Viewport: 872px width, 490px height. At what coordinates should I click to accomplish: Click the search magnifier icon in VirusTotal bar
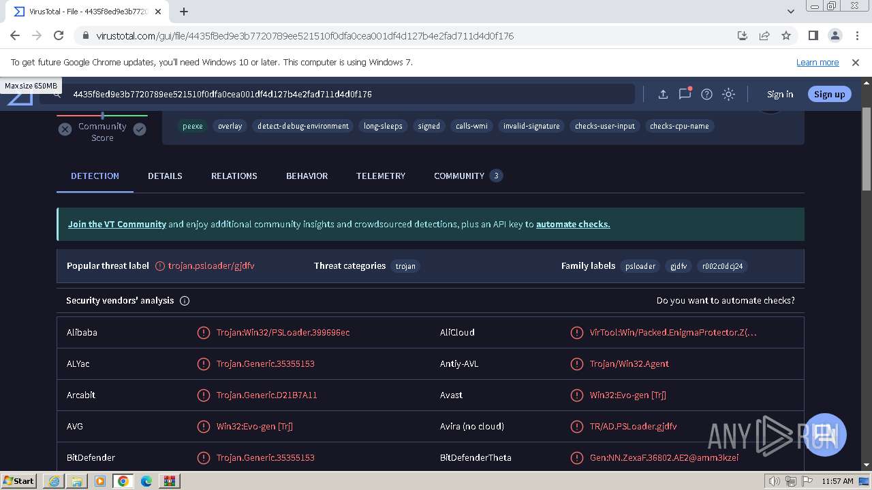point(57,95)
